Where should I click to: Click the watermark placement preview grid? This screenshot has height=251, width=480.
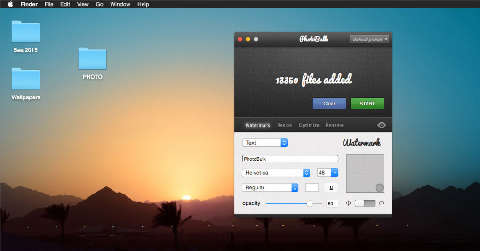point(365,173)
